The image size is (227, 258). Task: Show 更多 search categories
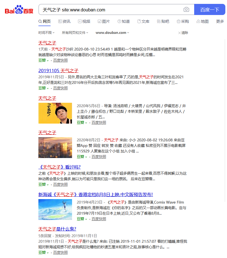(220, 22)
